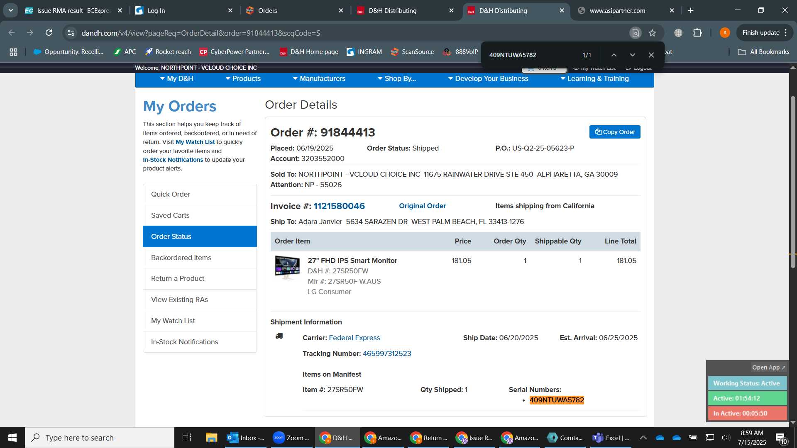
Task: Switch to Excel in the taskbar
Action: 611,438
